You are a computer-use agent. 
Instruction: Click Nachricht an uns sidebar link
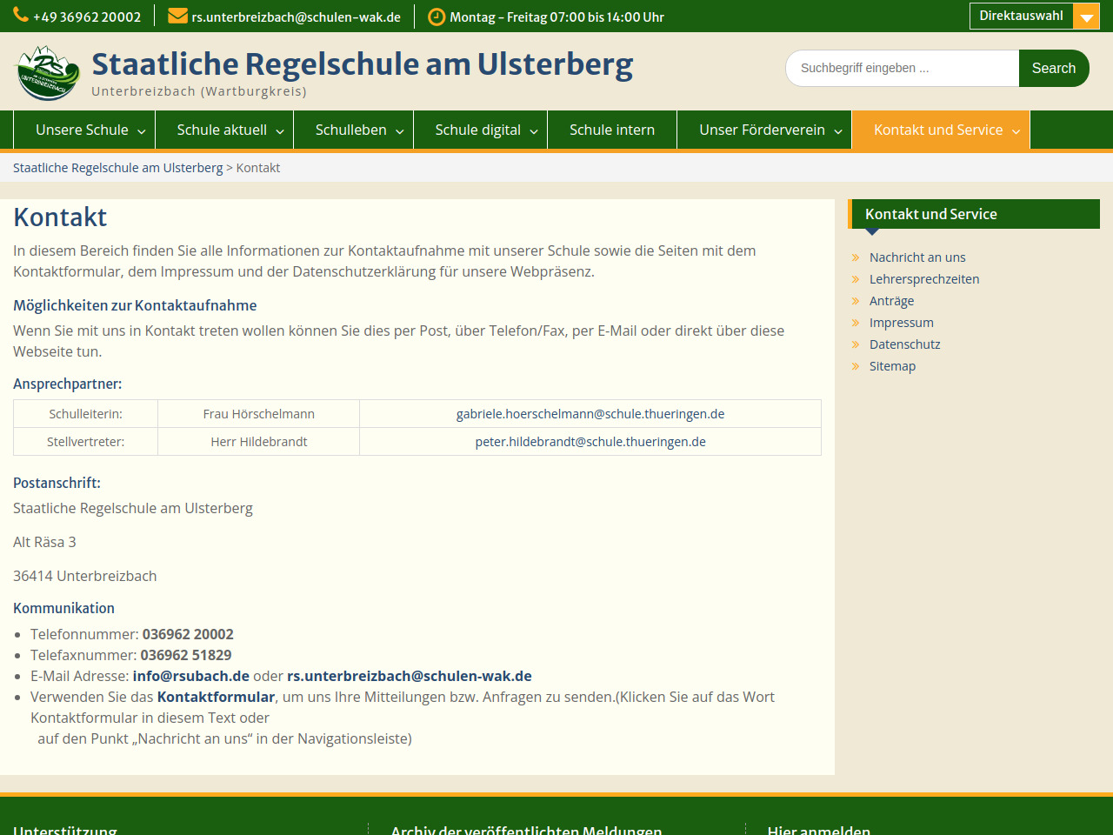point(916,257)
